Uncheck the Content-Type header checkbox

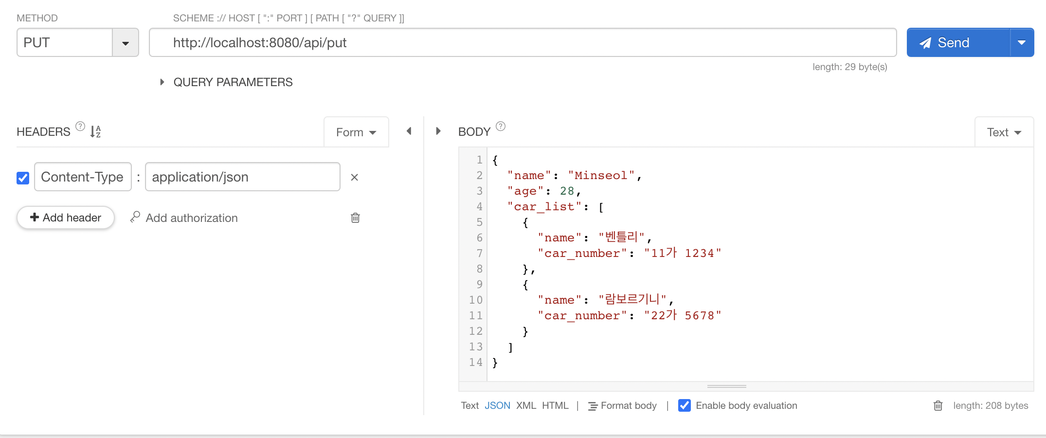click(23, 178)
